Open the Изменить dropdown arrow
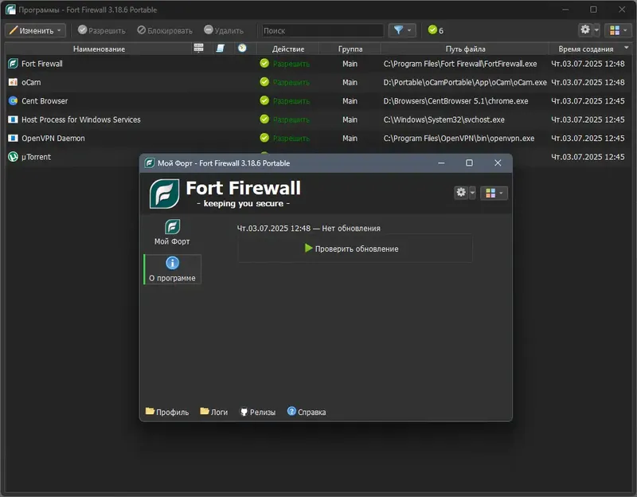This screenshot has width=637, height=497. [59, 30]
